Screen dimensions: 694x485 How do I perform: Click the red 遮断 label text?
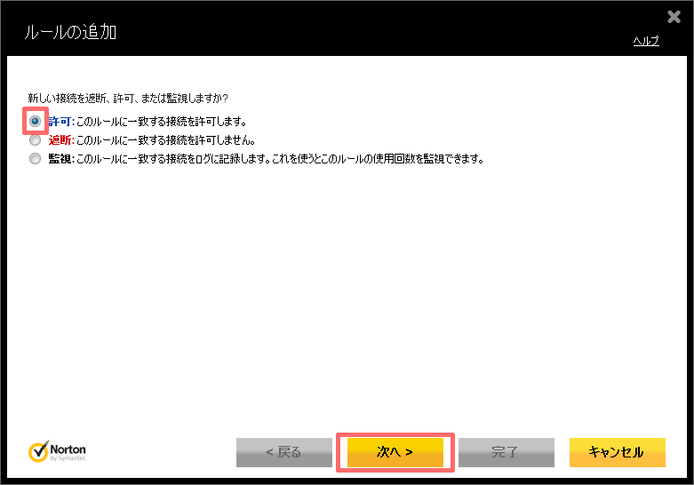click(60, 140)
